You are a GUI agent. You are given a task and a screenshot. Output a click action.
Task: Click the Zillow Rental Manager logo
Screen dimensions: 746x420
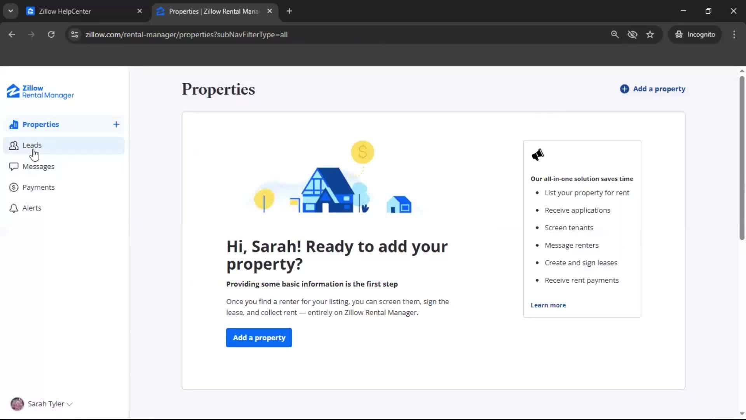pos(40,91)
